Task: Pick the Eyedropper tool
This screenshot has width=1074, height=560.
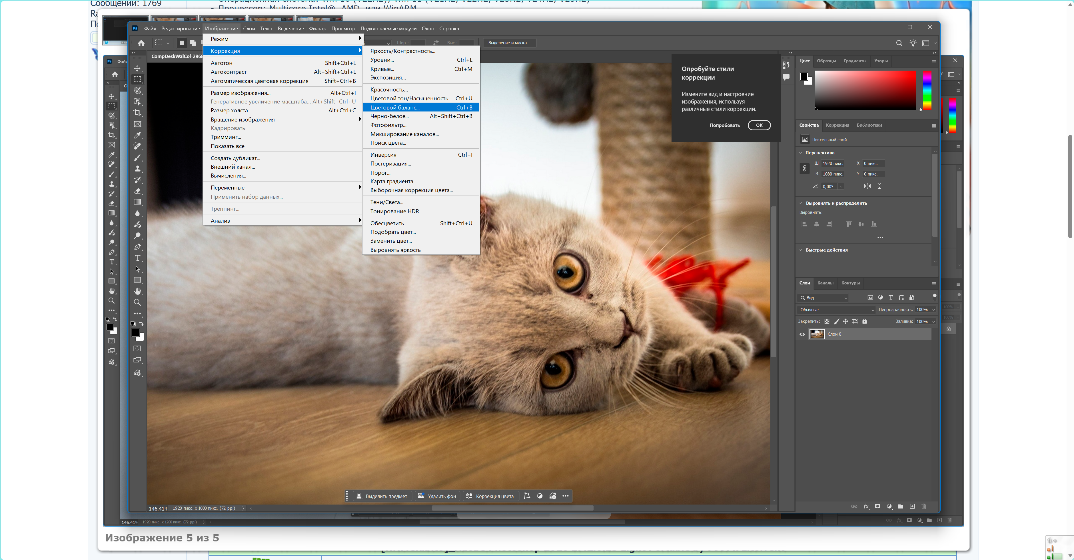Action: (137, 135)
